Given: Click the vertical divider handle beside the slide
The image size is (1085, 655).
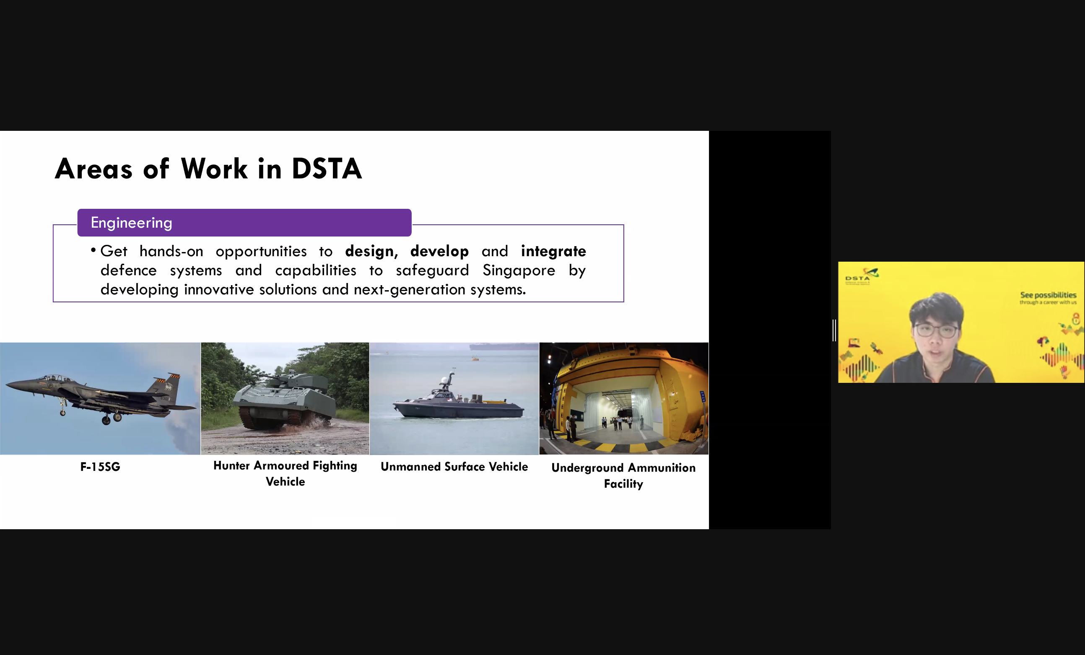Looking at the screenshot, I should pos(834,330).
